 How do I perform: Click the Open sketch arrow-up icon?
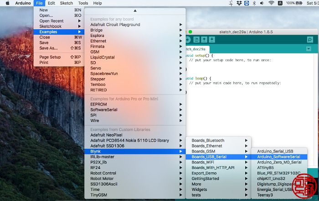coord(204,40)
